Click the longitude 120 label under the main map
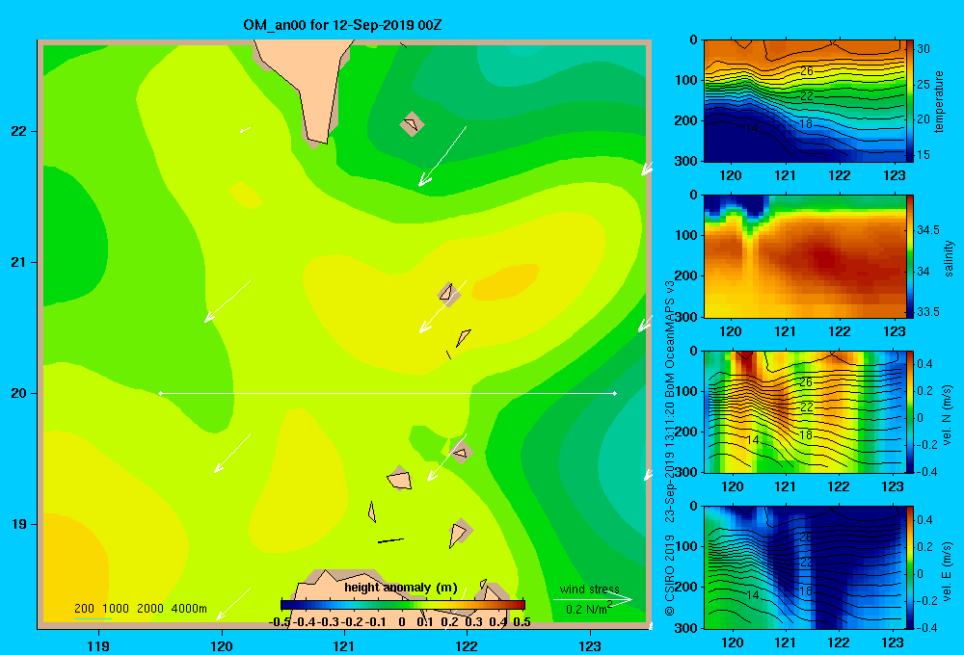Viewport: 964px width, 655px height. pyautogui.click(x=222, y=645)
